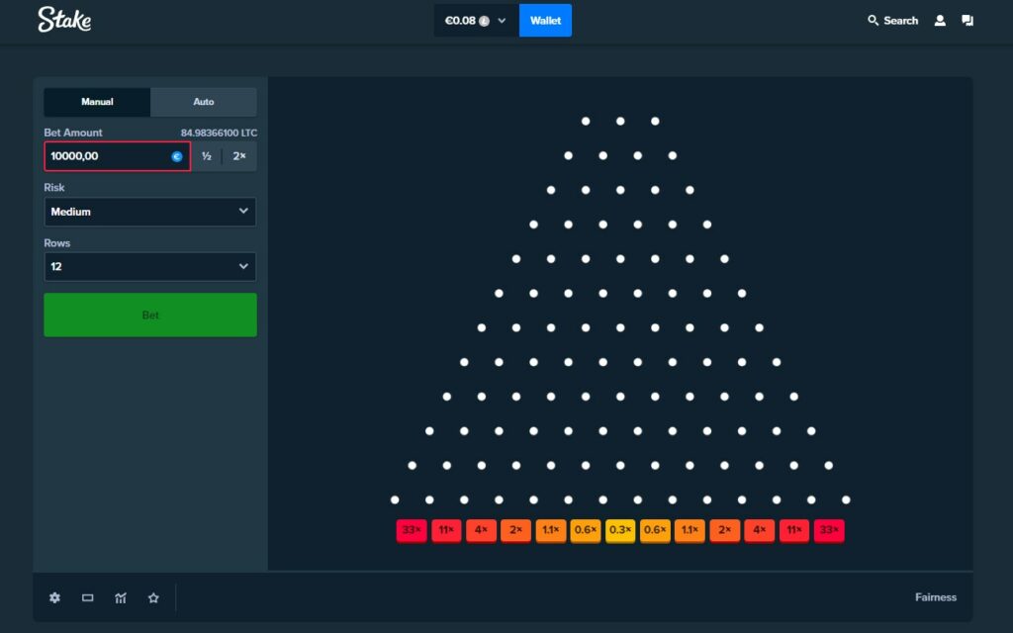Open the Fairness link

(x=935, y=597)
